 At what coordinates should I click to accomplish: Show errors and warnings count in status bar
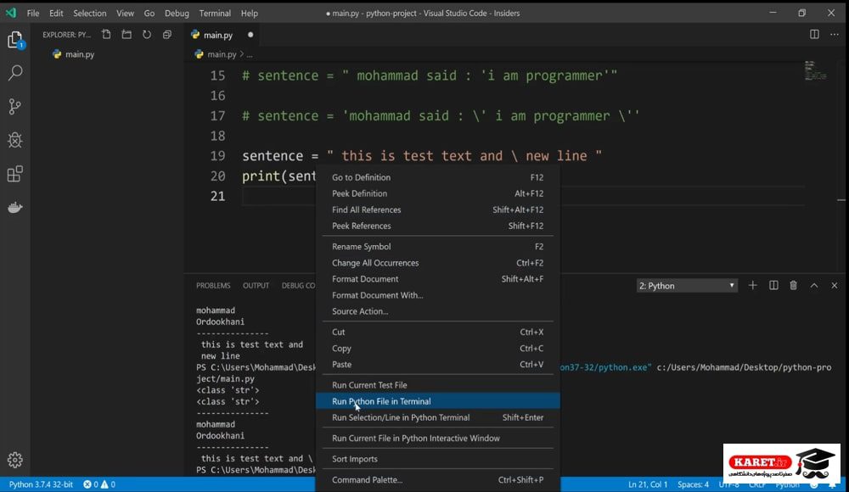coord(99,484)
